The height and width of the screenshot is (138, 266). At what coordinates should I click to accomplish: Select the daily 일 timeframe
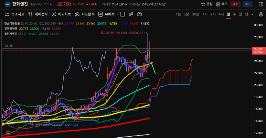(x=228, y=14)
